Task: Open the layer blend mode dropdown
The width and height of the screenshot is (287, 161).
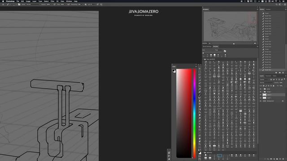Action: click(266, 82)
